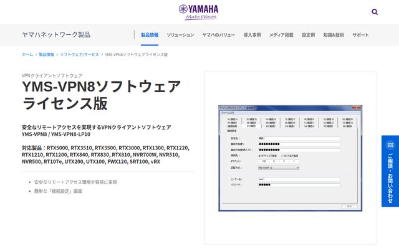Click YMS-VPN8ソフトウェアライセンス版 breadcrumb text

point(136,54)
